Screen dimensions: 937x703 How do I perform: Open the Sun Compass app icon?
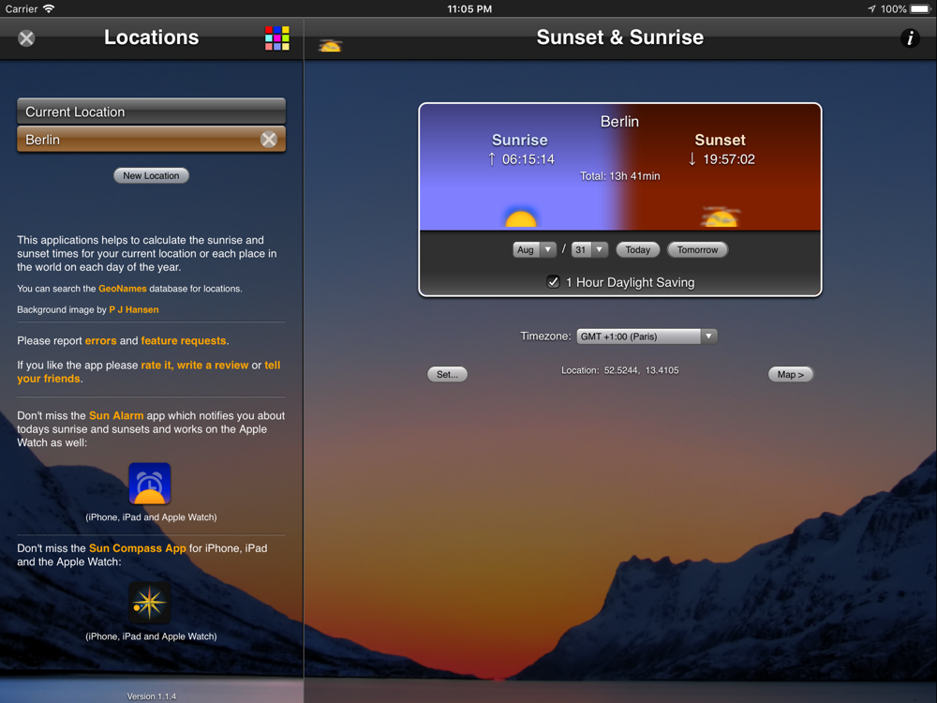[150, 603]
